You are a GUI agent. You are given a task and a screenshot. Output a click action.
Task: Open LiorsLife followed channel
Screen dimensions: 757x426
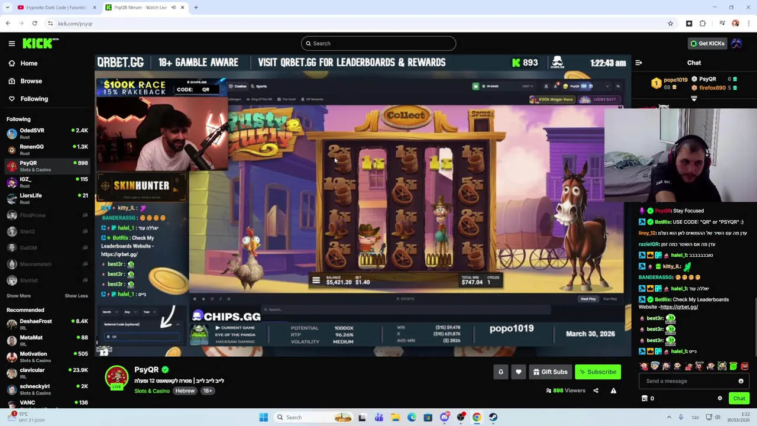click(x=47, y=198)
